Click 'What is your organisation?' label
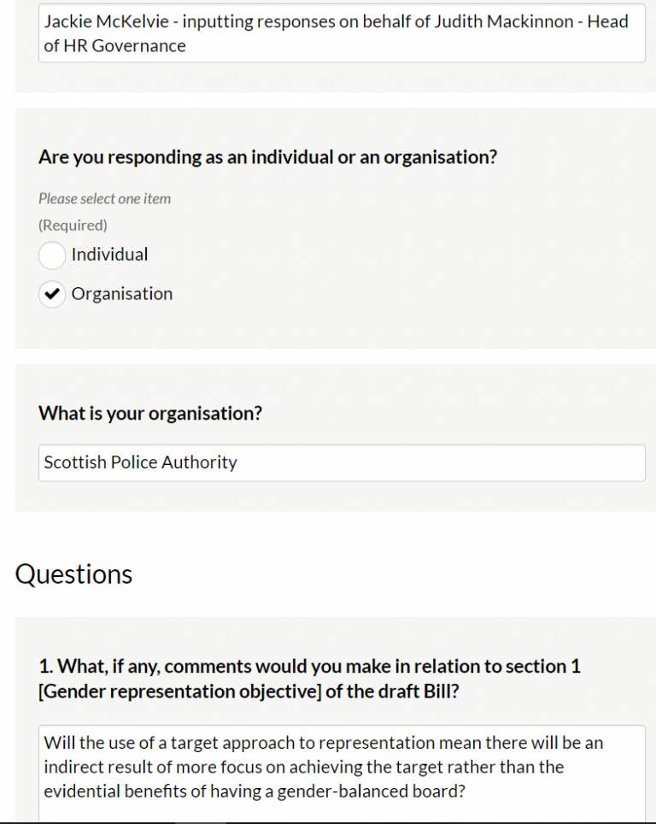The image size is (656, 824). pos(150,414)
